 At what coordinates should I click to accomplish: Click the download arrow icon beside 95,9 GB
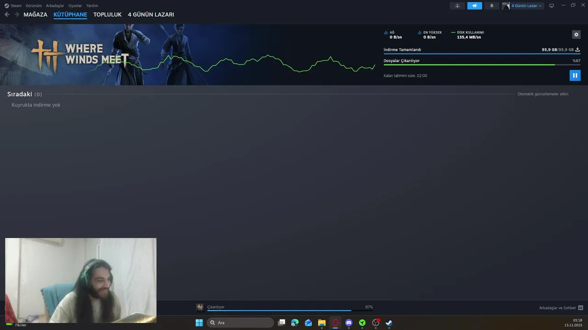[578, 49]
